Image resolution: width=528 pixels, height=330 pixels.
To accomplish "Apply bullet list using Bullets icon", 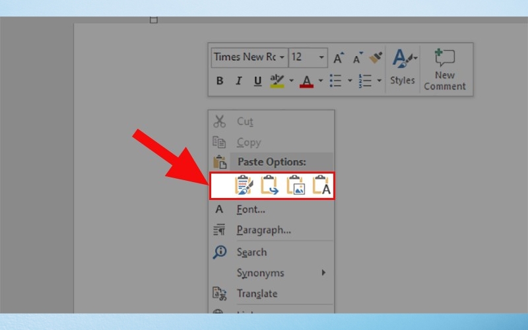I will [x=336, y=81].
